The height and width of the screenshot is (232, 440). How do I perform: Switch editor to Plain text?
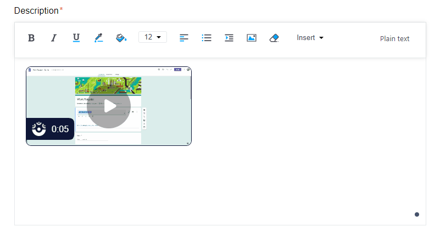(394, 38)
